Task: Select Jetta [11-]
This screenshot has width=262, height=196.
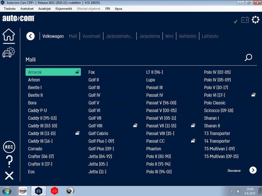Action: coord(97,172)
